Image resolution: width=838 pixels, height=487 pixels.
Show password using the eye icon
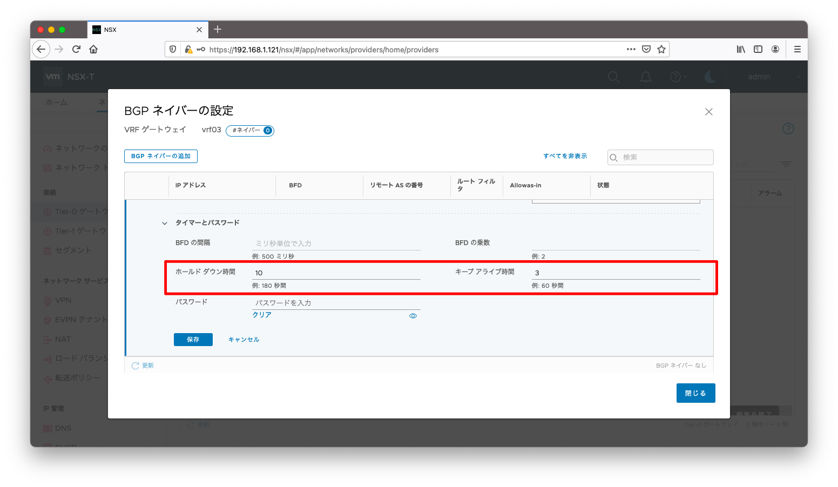[413, 316]
